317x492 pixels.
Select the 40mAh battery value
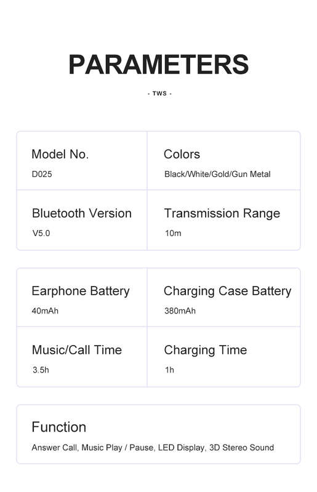tap(45, 311)
